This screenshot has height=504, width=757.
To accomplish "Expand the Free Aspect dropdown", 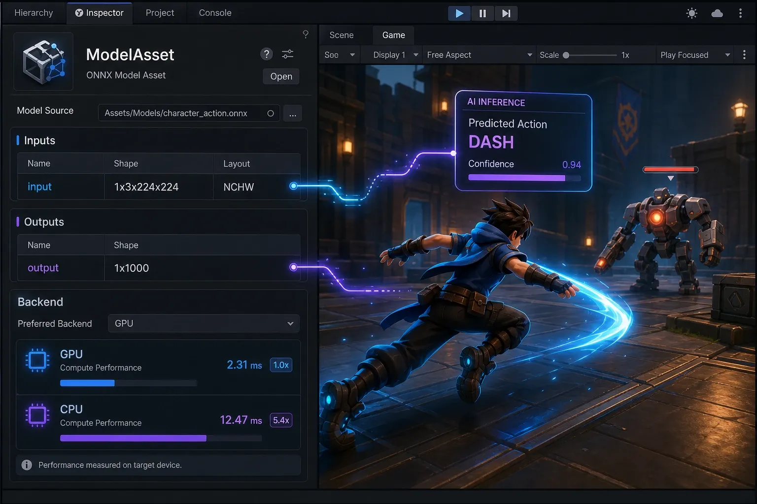I will tap(479, 55).
